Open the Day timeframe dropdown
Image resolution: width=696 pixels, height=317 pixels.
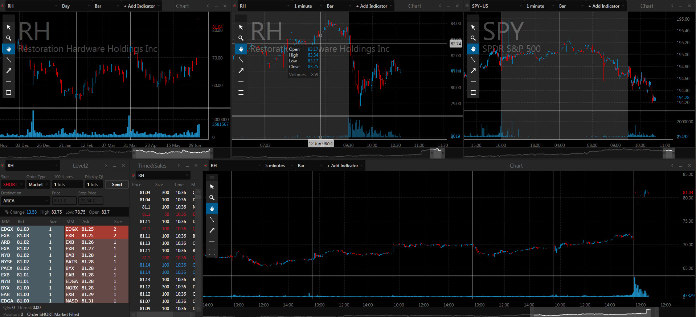pos(75,6)
